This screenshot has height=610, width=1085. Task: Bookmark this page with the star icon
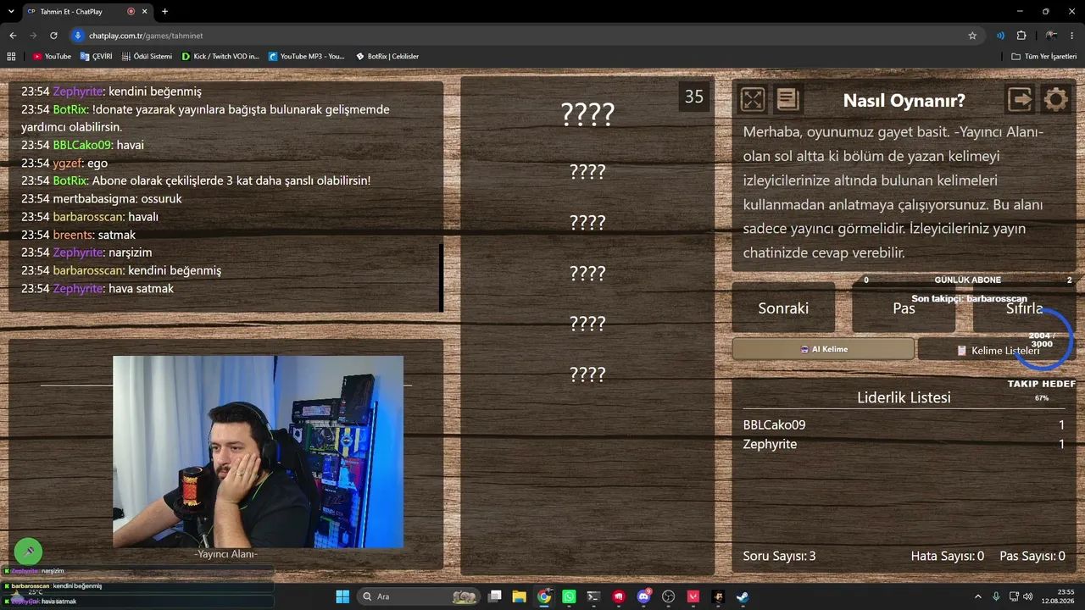[972, 36]
